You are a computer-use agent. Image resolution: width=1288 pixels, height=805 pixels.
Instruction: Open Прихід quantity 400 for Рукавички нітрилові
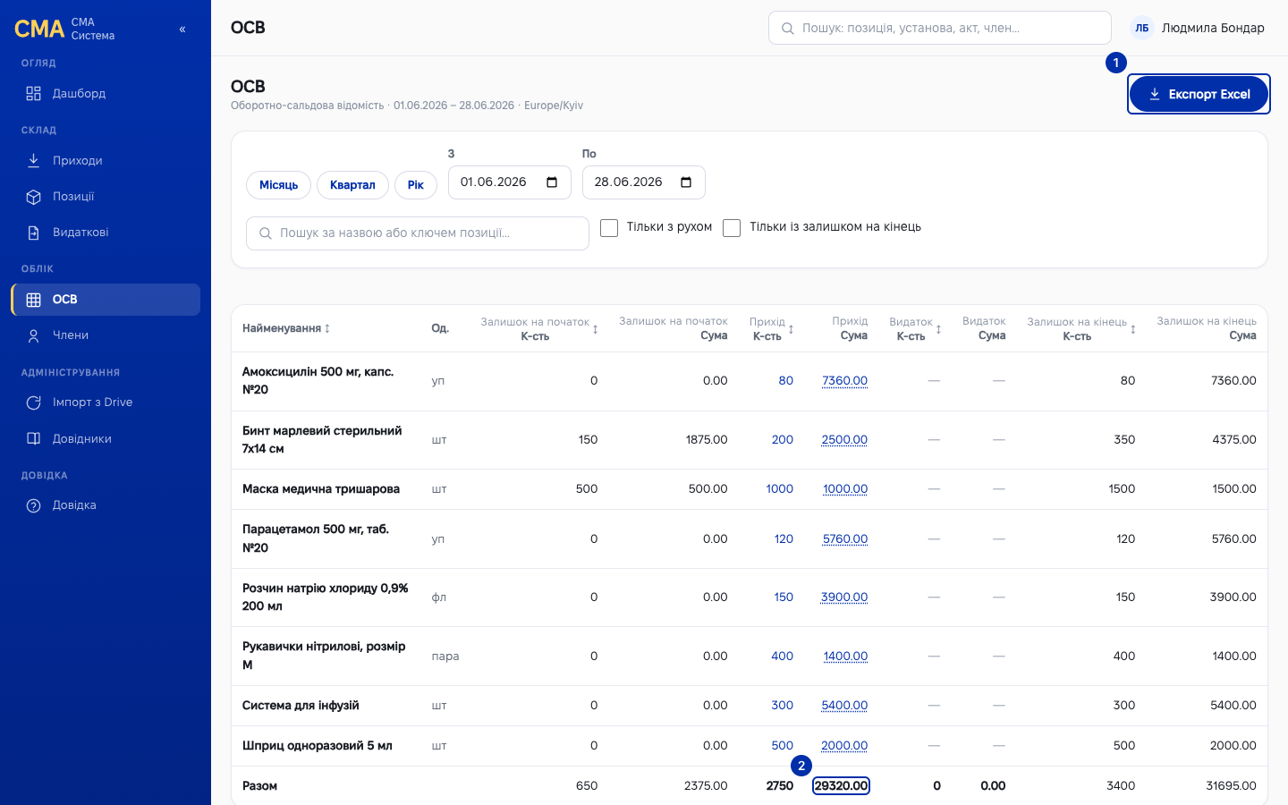[x=783, y=657]
